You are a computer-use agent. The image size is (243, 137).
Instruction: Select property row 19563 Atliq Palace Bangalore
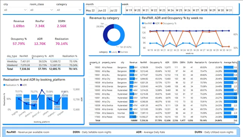[163, 67]
